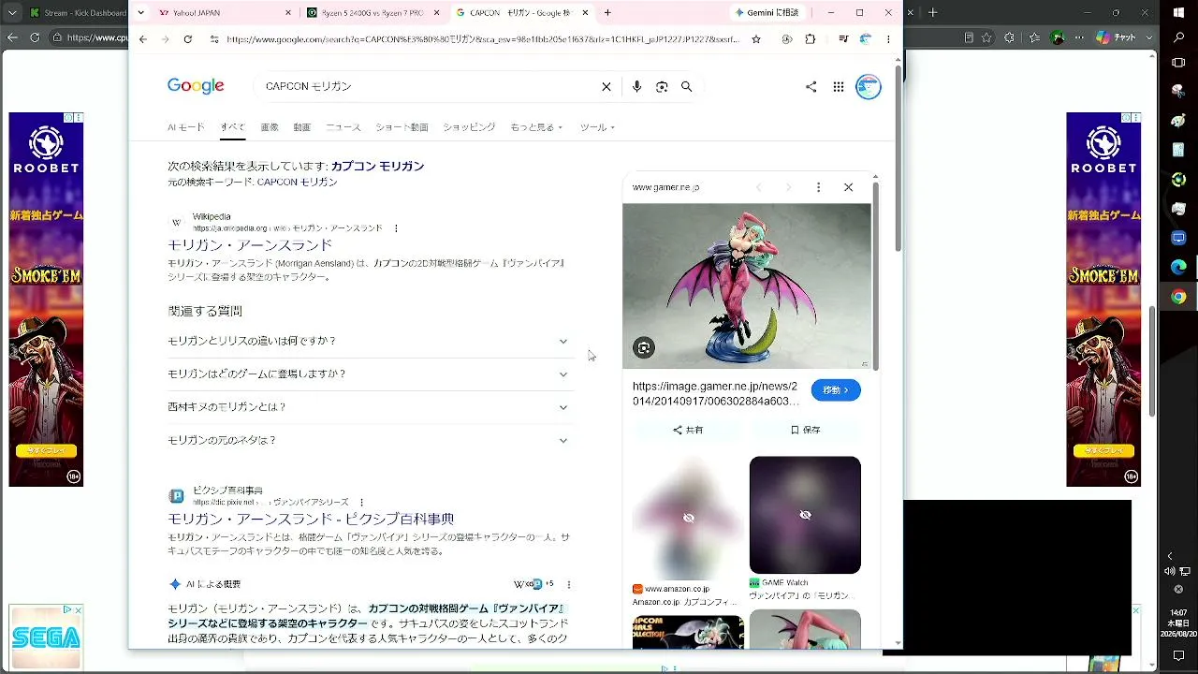Screen dimensions: 1198x674
Task: Open the Google logo homepage link
Action: click(196, 86)
